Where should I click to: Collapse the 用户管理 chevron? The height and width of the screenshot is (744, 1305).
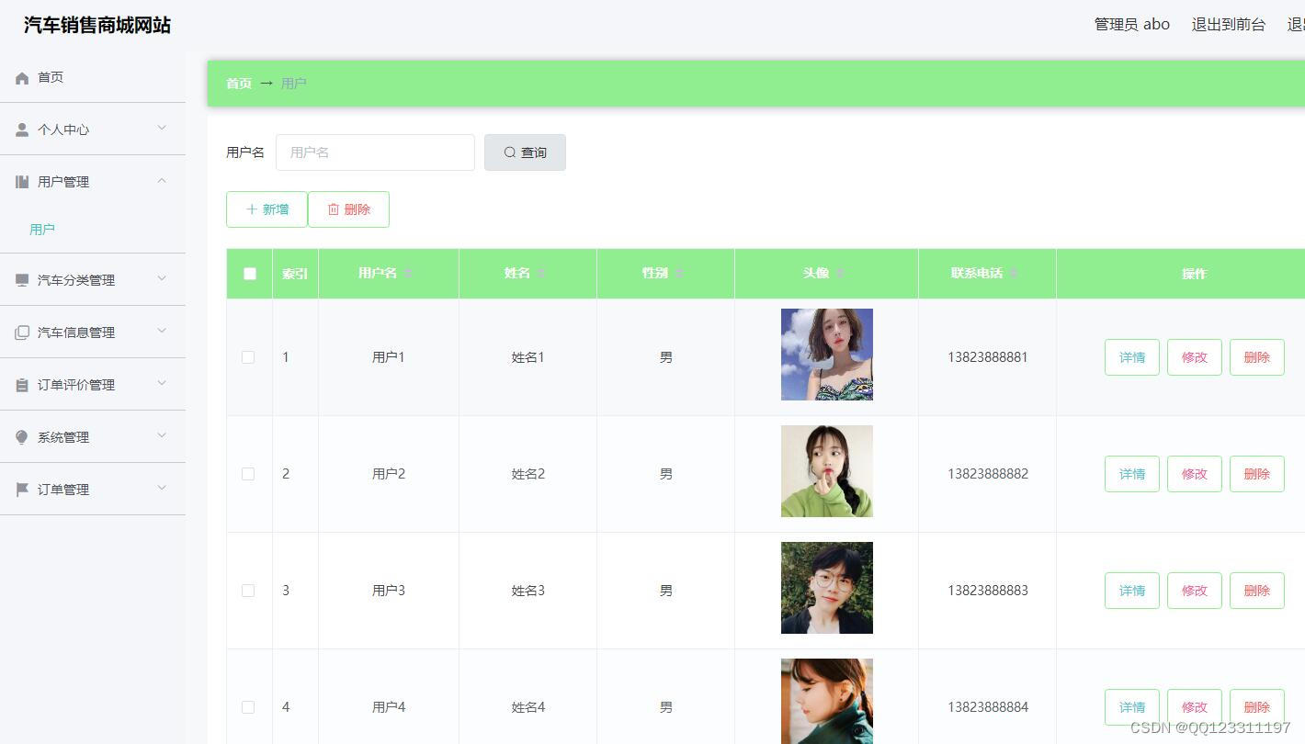pos(162,181)
